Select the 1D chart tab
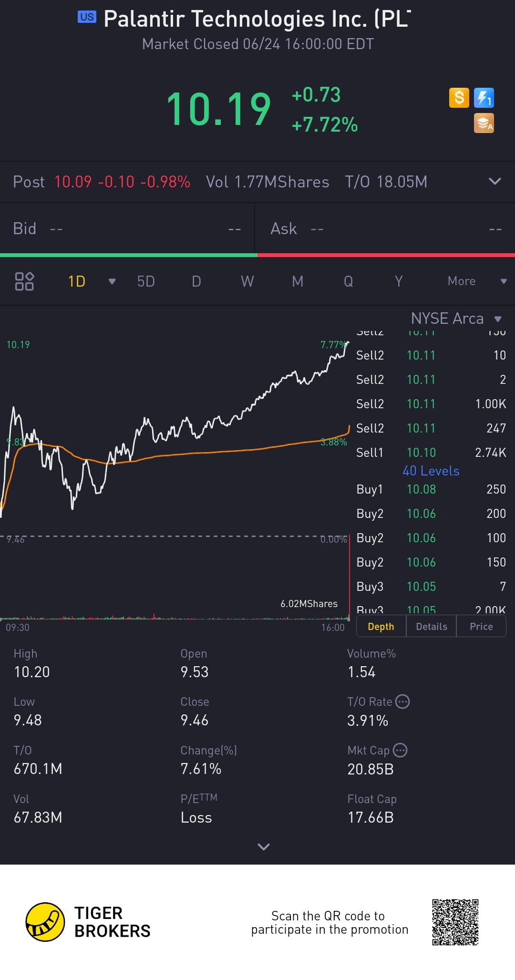515x980 pixels. tap(77, 281)
